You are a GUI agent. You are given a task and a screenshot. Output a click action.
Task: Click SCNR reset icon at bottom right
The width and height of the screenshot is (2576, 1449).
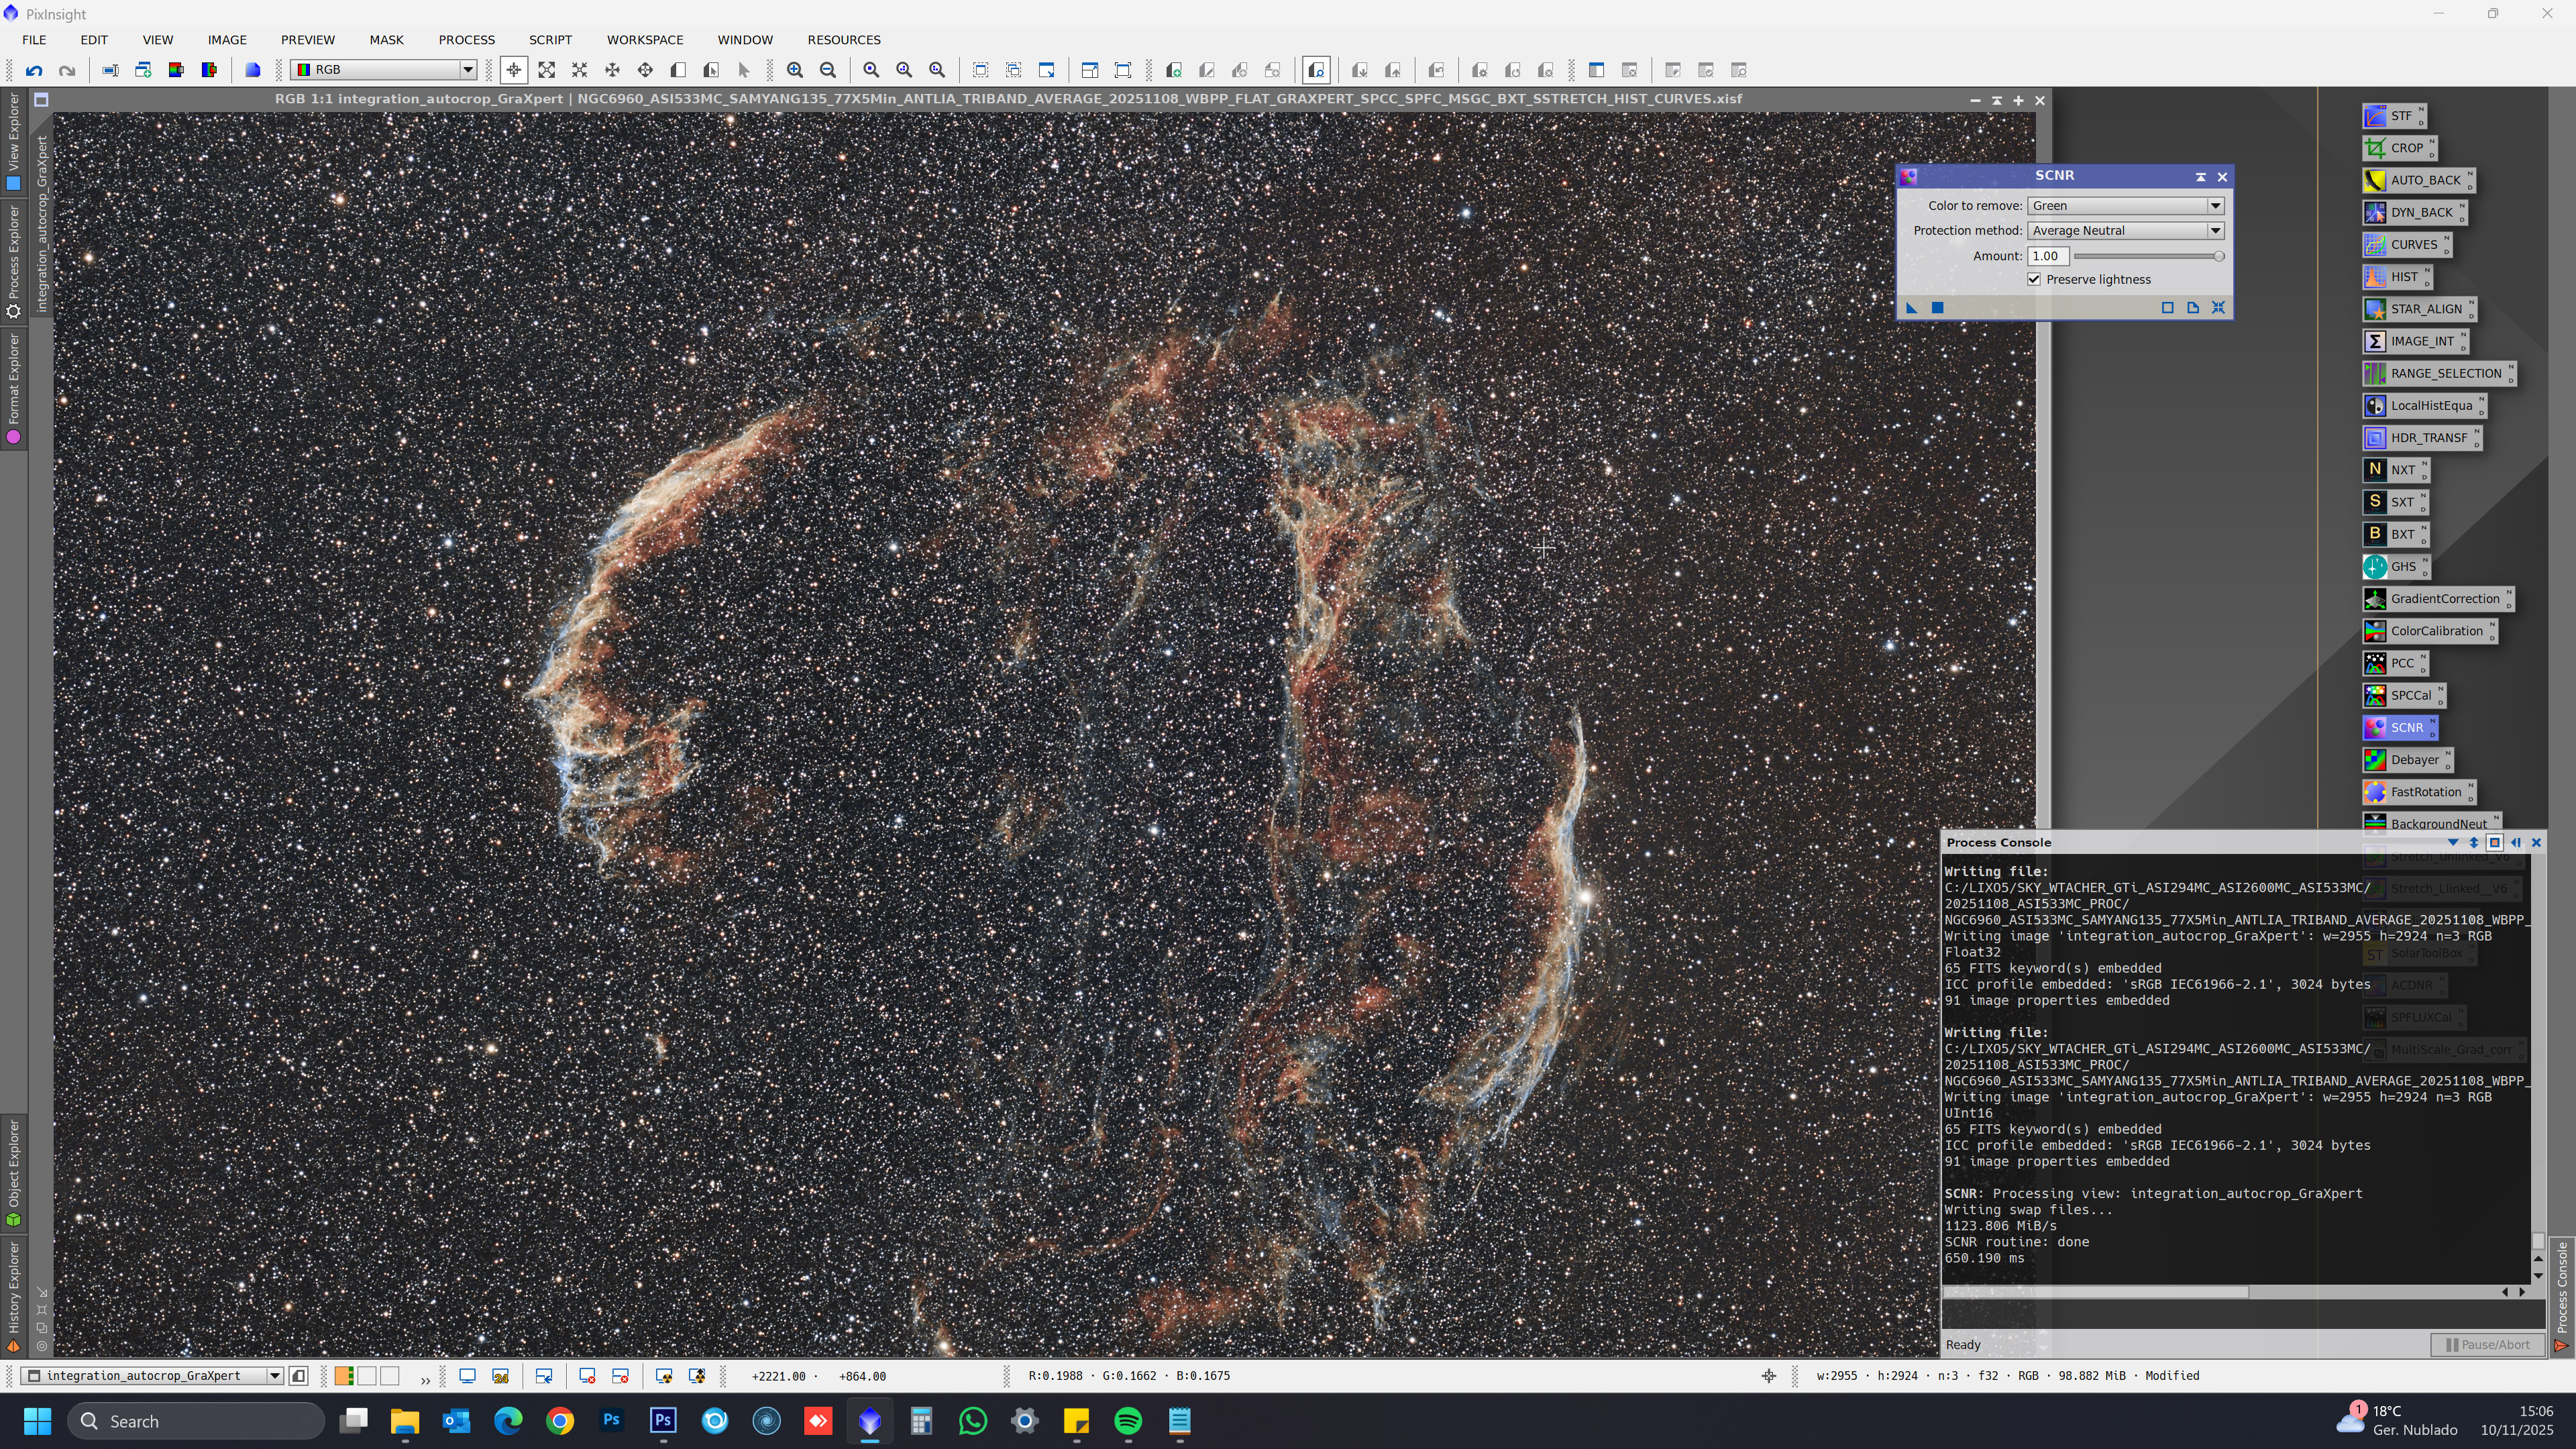point(2218,308)
